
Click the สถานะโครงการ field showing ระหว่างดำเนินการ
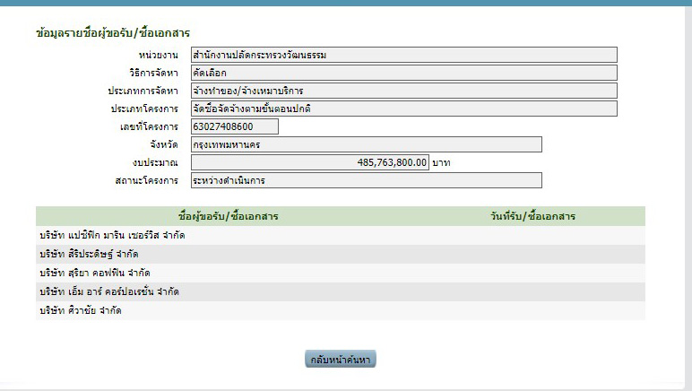(367, 180)
